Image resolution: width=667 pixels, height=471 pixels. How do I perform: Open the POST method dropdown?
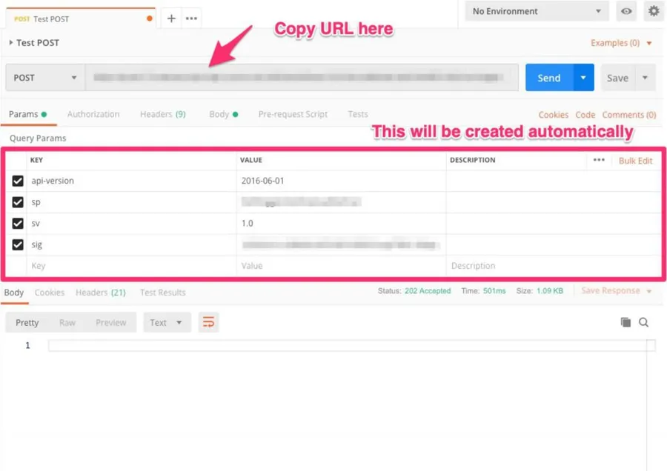pyautogui.click(x=44, y=78)
